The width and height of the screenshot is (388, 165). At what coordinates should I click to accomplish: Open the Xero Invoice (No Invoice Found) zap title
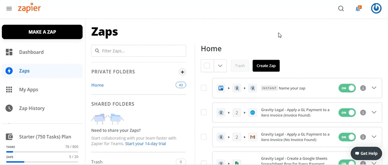[295, 137]
